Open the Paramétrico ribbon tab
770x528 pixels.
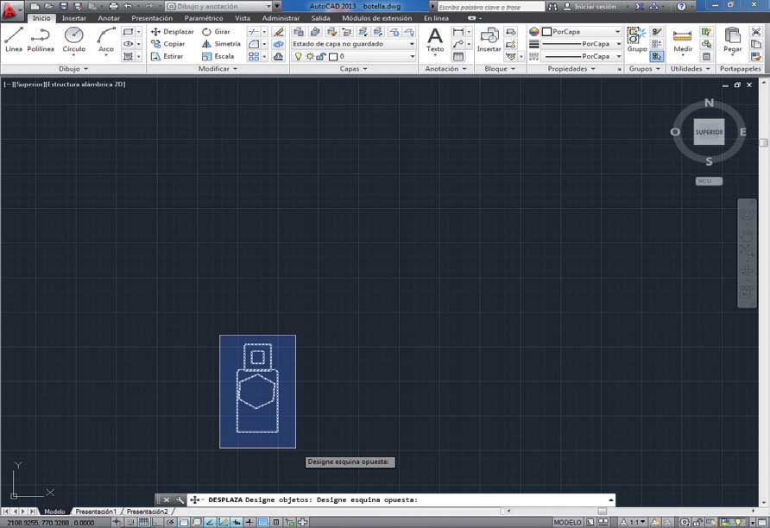point(204,18)
